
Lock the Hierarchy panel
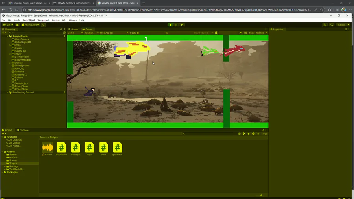pos(61,29)
